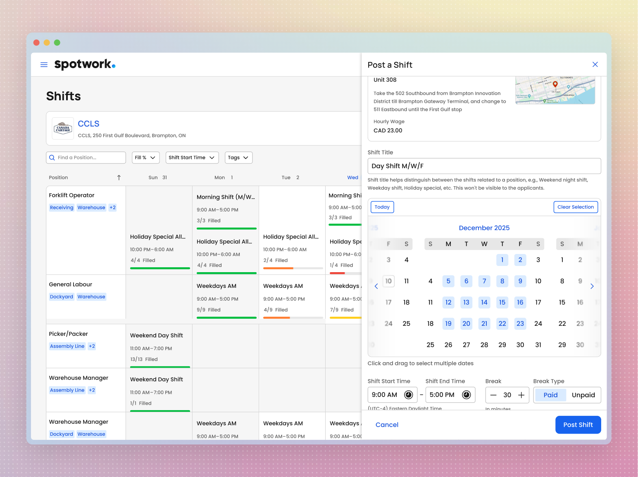
Task: Open the hamburger navigation menu
Action: point(44,64)
